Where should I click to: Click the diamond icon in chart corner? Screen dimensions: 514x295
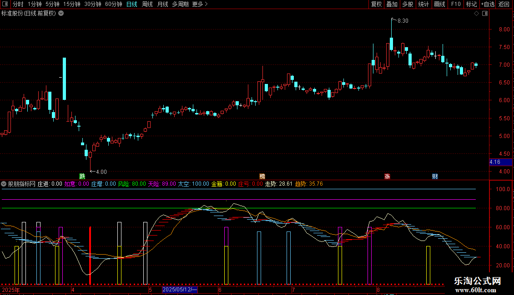(x=477, y=14)
